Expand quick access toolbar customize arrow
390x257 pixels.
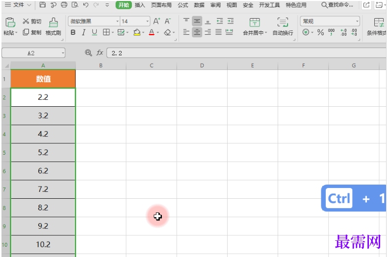107,5
